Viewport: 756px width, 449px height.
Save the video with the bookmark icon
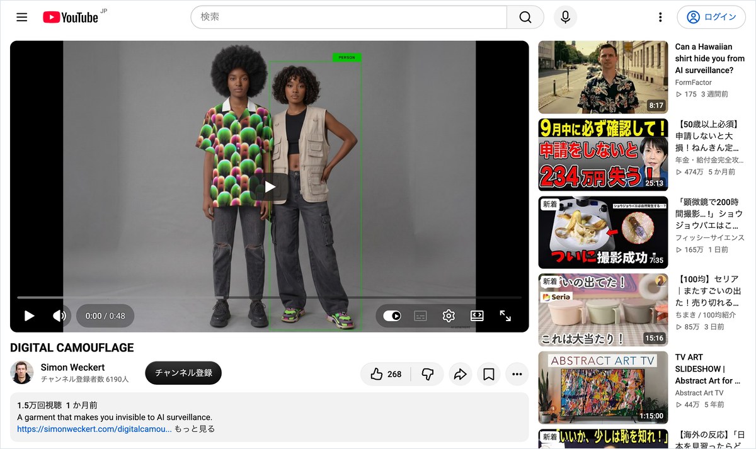coord(488,374)
